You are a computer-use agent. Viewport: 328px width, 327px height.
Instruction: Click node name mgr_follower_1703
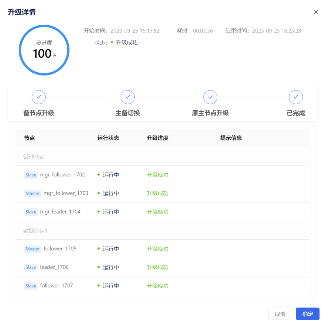click(x=66, y=193)
